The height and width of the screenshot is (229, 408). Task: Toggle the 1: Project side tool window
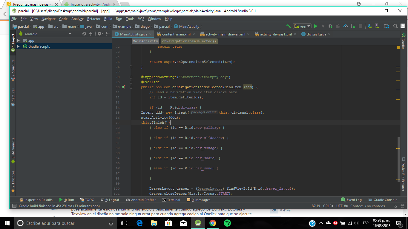[13, 43]
